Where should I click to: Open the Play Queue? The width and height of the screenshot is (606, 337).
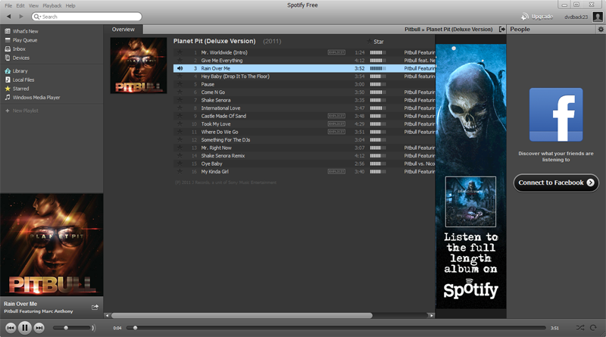pyautogui.click(x=25, y=40)
